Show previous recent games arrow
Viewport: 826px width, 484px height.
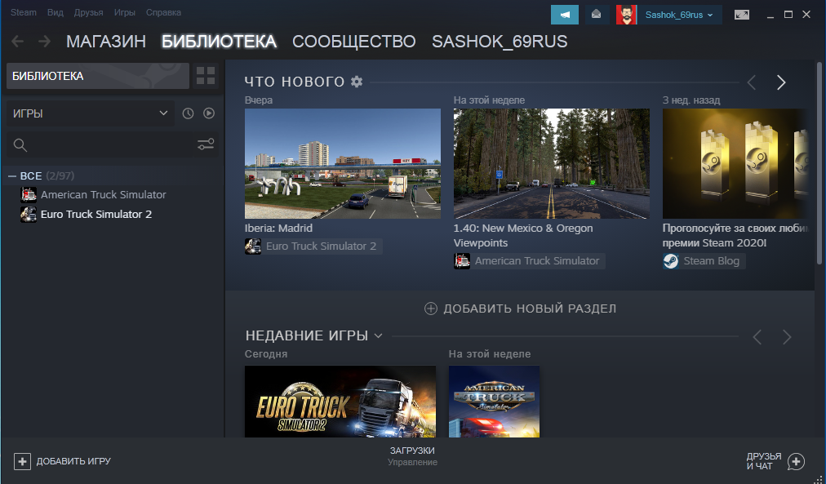tap(757, 337)
